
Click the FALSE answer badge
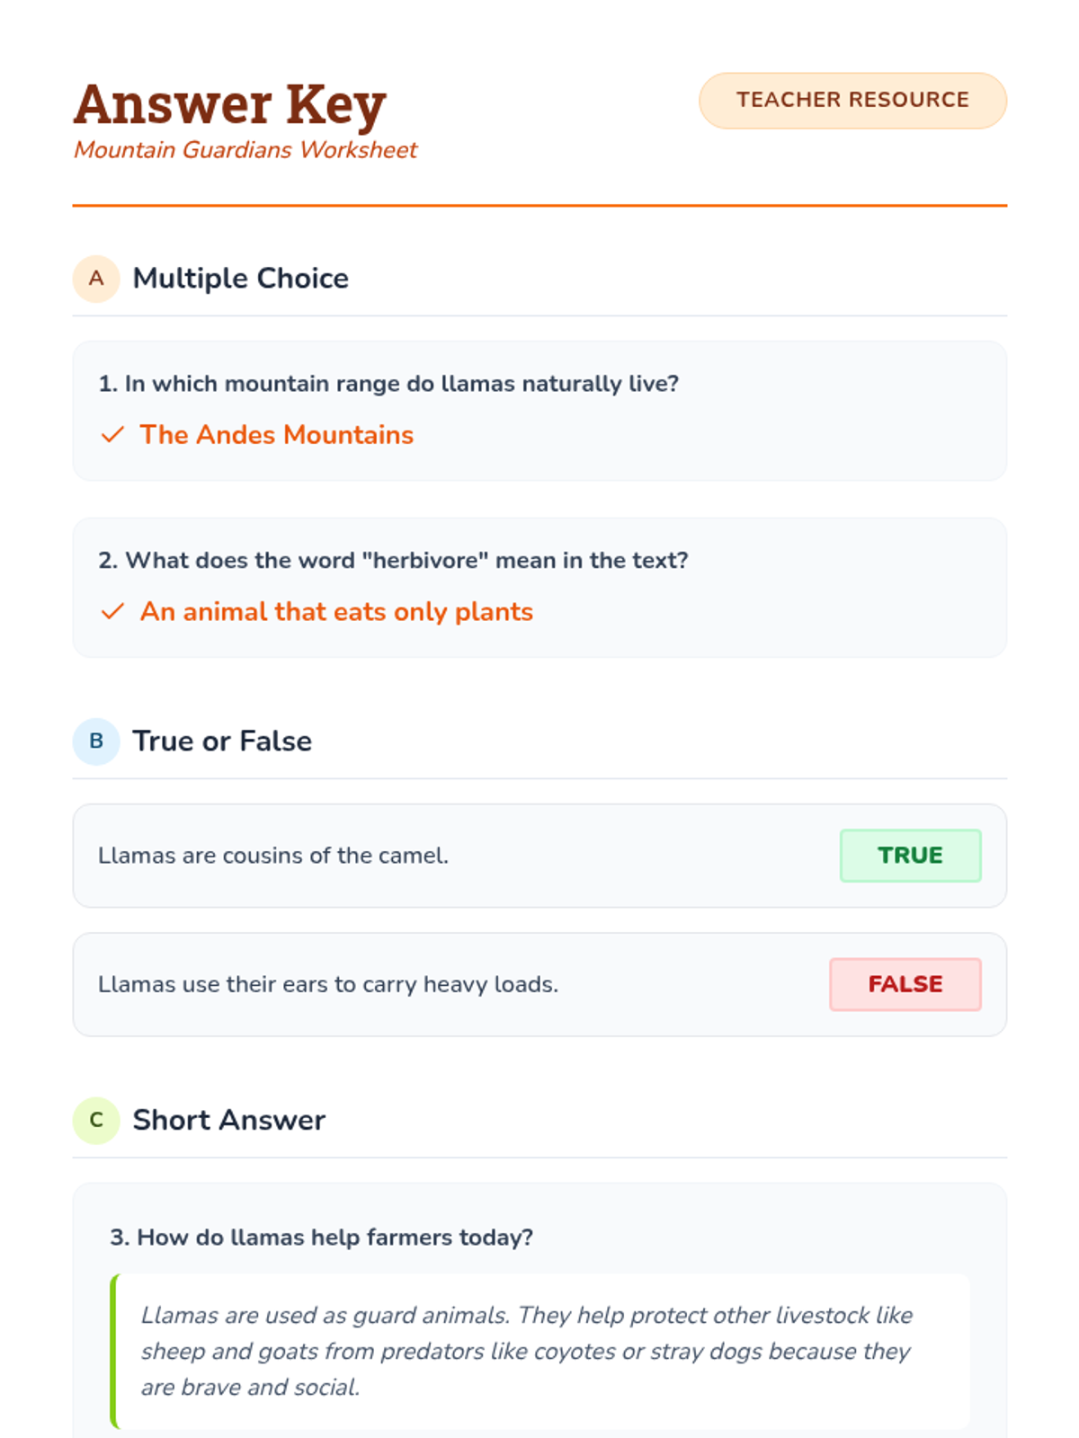[x=905, y=985]
